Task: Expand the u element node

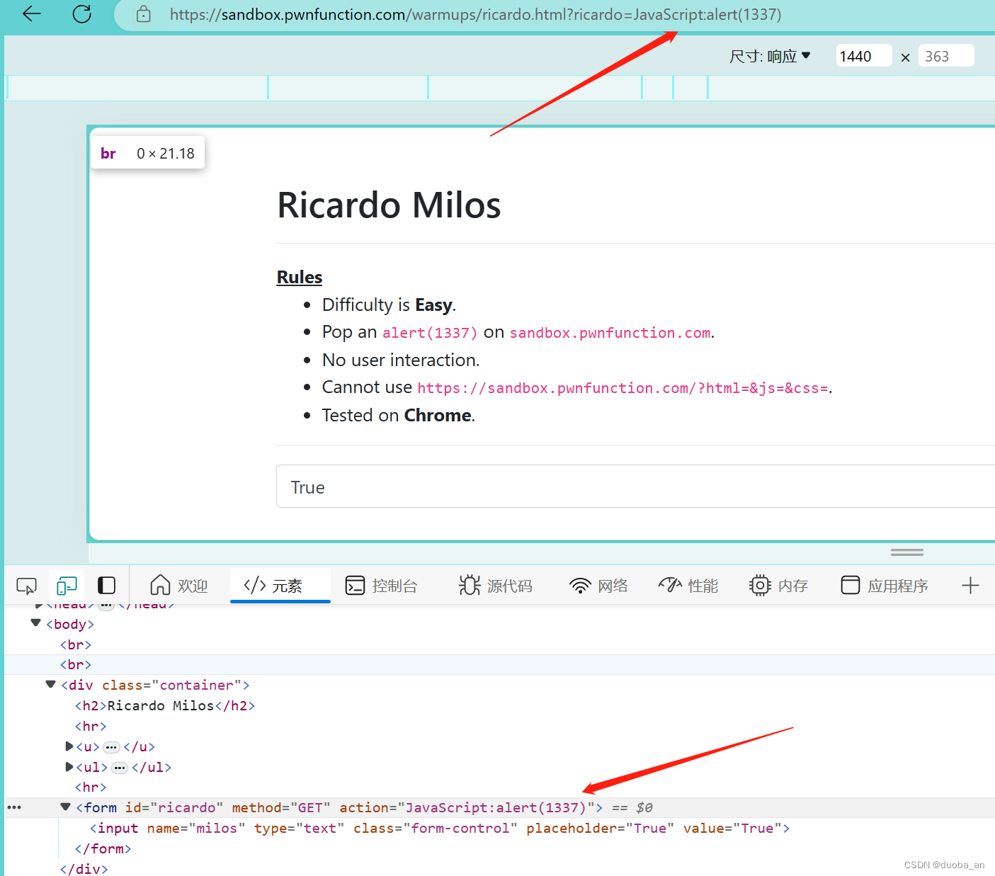Action: click(x=69, y=746)
